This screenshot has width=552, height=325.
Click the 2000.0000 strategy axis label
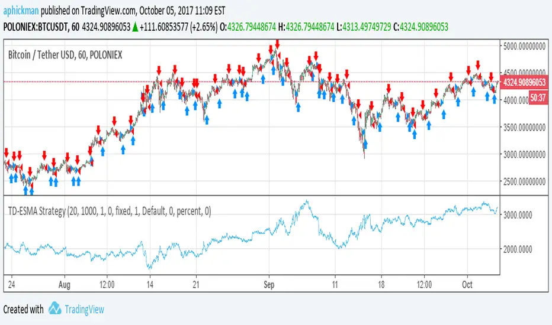click(518, 249)
